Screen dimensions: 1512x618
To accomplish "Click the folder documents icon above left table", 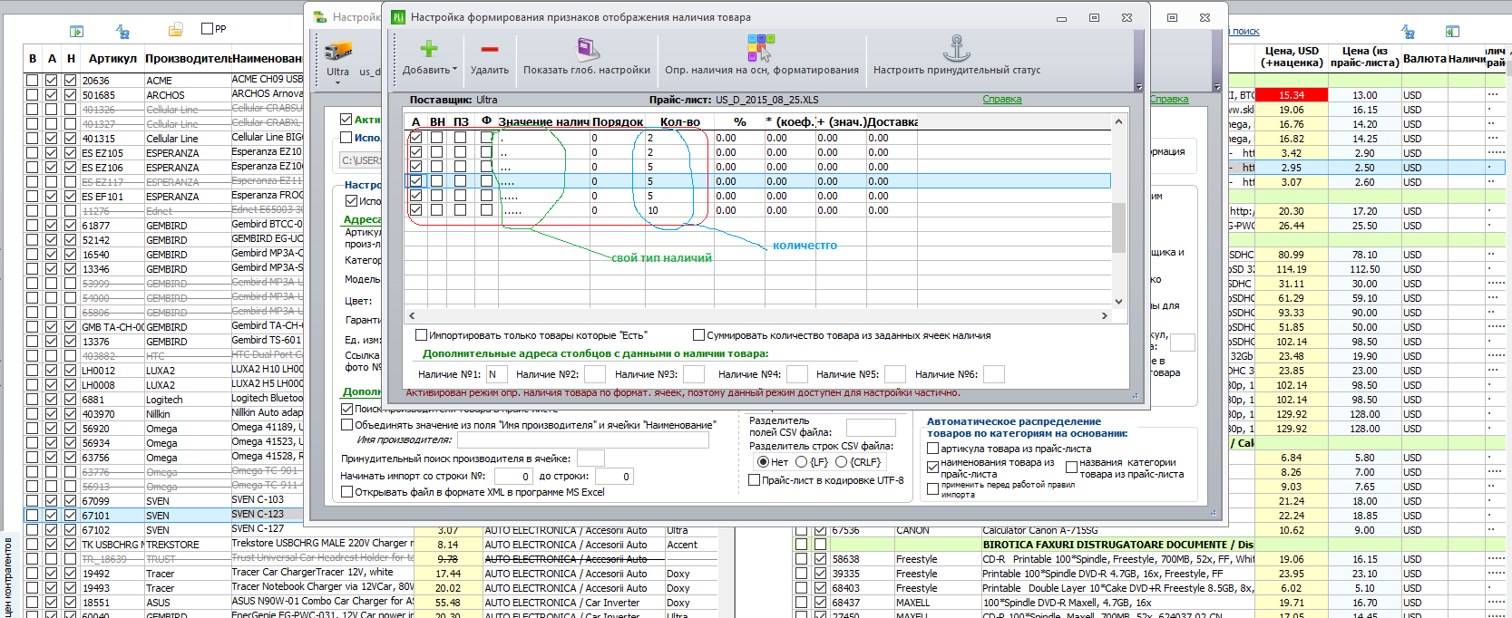I will point(176,30).
